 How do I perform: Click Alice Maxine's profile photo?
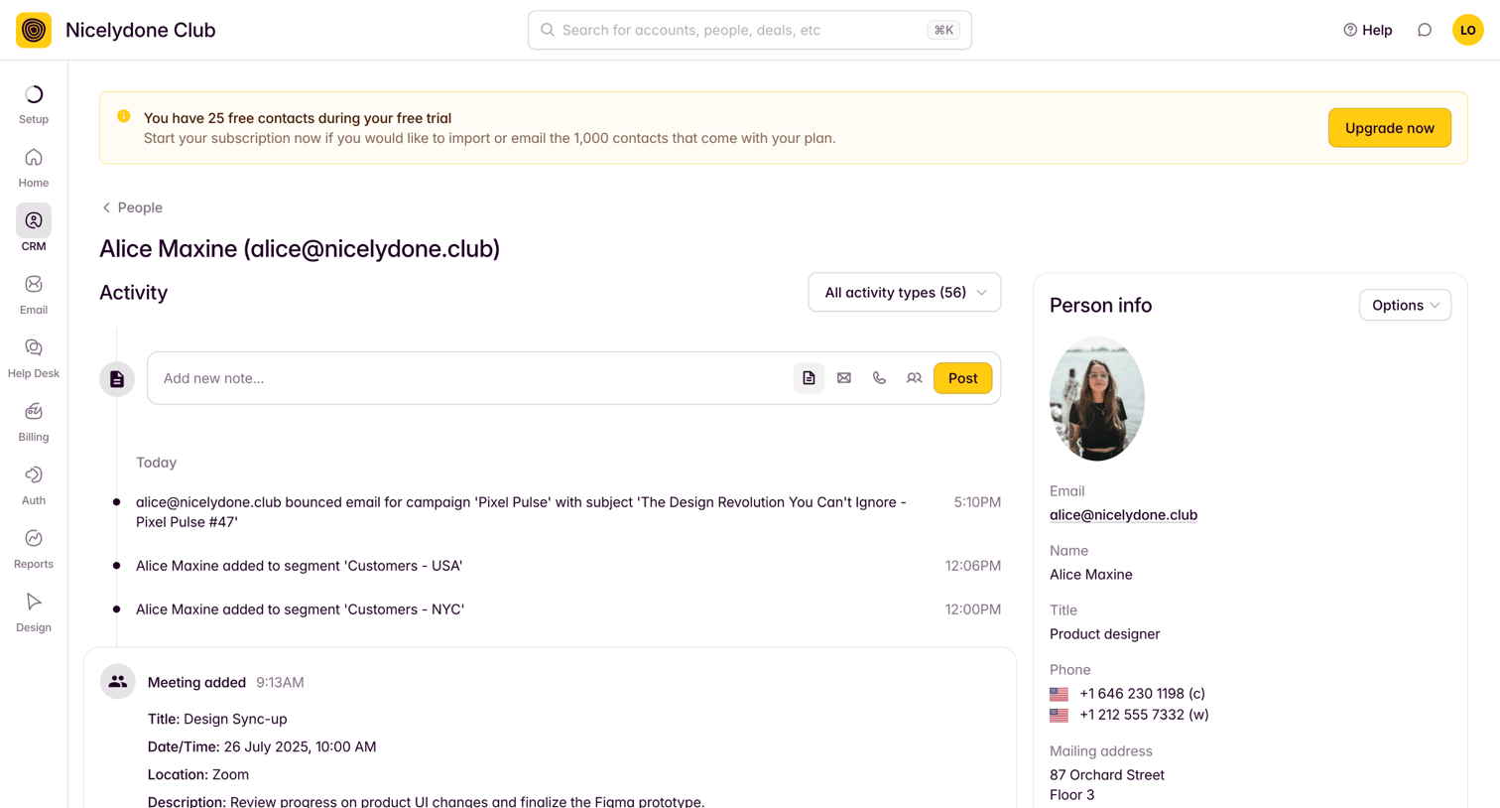(1097, 399)
